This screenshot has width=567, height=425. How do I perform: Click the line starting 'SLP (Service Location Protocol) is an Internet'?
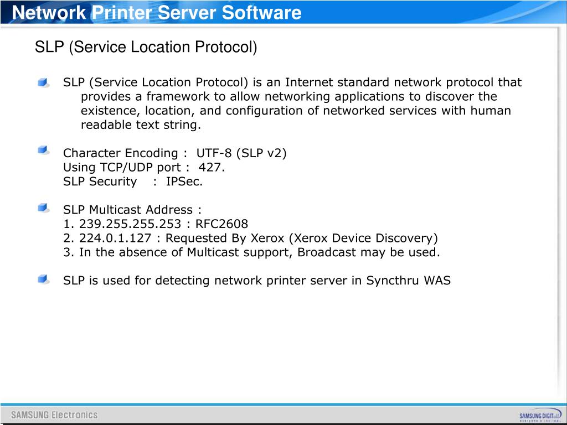pos(292,82)
